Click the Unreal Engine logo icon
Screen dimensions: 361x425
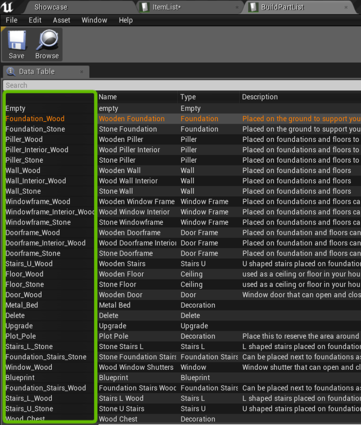(x=8, y=7)
